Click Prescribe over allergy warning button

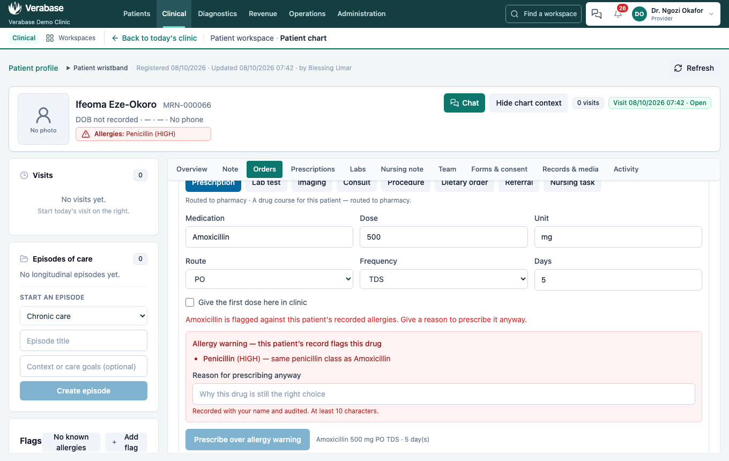(x=248, y=440)
